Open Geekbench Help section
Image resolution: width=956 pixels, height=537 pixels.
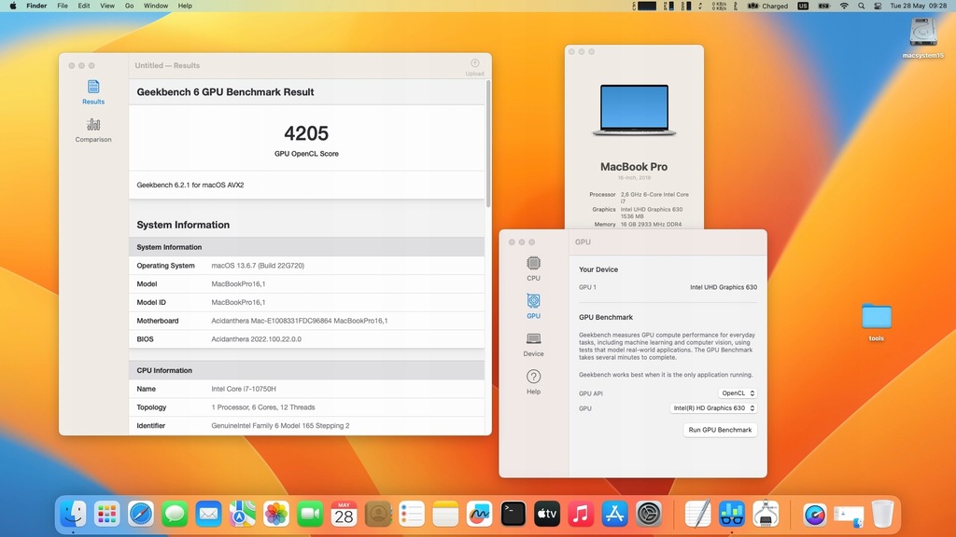(x=533, y=380)
